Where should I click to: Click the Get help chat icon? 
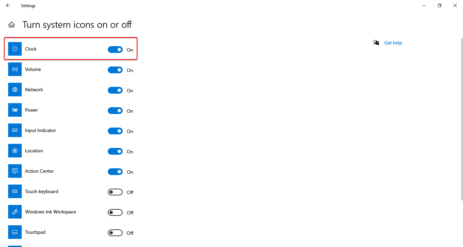376,43
